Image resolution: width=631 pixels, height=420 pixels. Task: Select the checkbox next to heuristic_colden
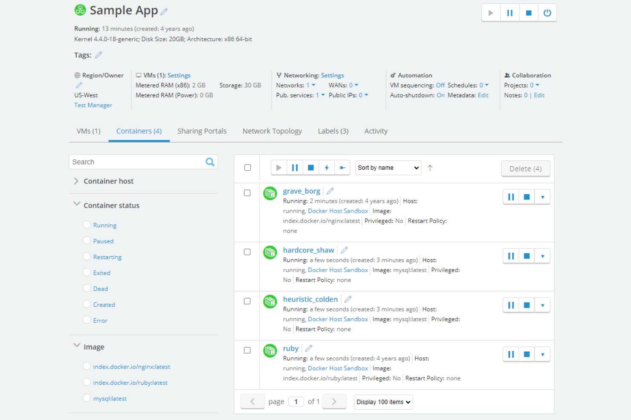coord(247,301)
